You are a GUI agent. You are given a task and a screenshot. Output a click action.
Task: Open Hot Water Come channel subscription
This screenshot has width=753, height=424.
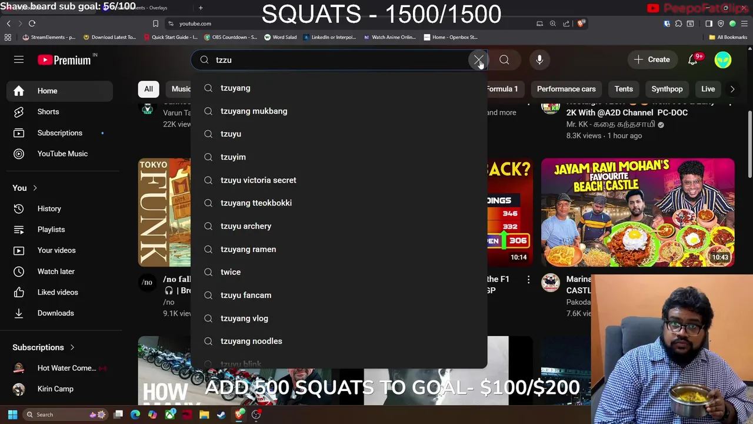pos(59,368)
